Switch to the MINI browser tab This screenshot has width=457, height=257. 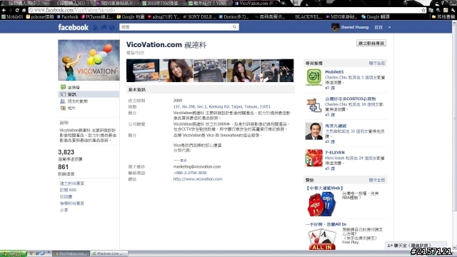click(116, 3)
